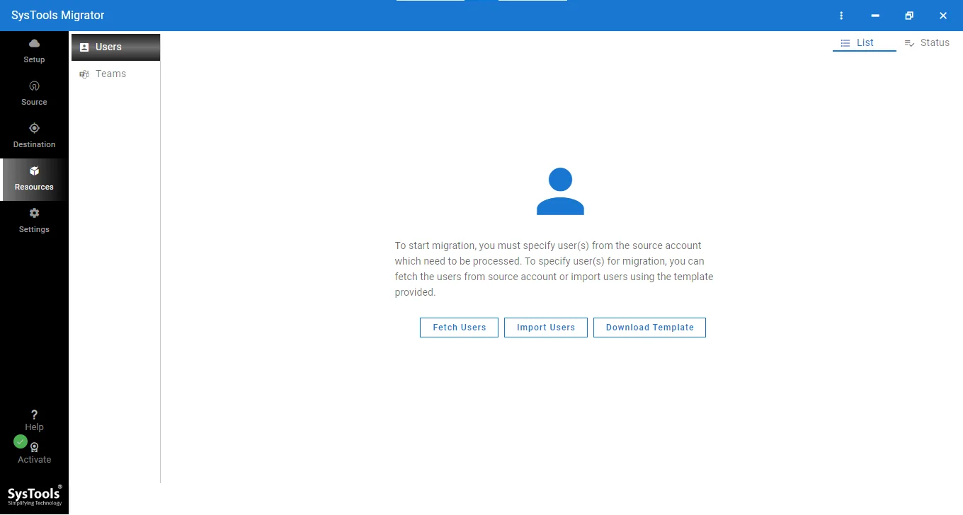The image size is (963, 515).
Task: Open the Settings gear icon
Action: (x=34, y=213)
